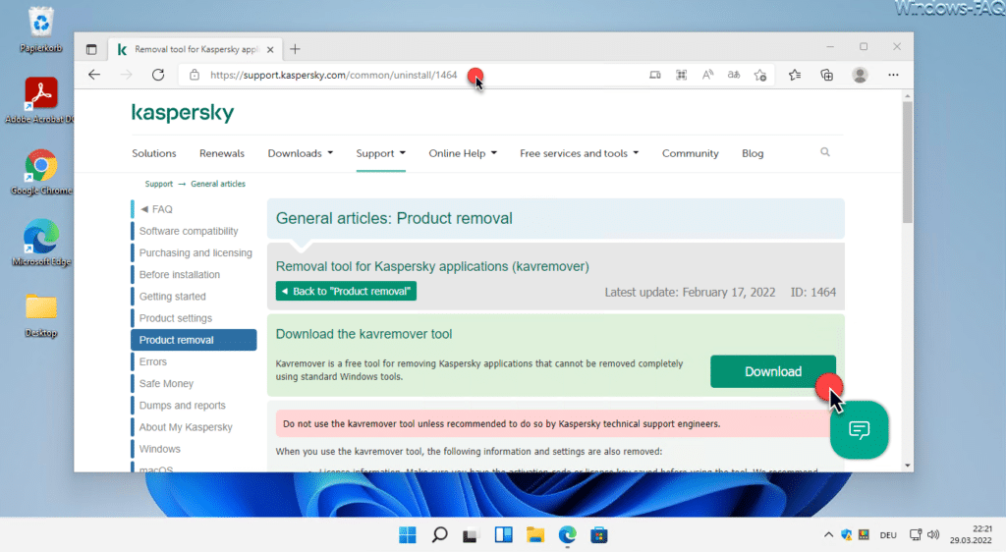1006x552 pixels.
Task: Expand the Online Help menu
Action: pyautogui.click(x=463, y=153)
